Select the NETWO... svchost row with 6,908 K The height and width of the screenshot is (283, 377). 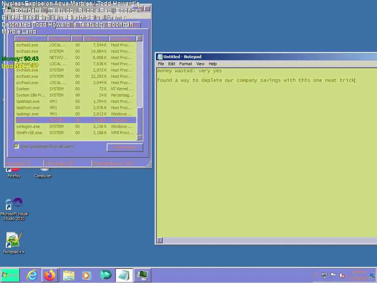[75, 57]
